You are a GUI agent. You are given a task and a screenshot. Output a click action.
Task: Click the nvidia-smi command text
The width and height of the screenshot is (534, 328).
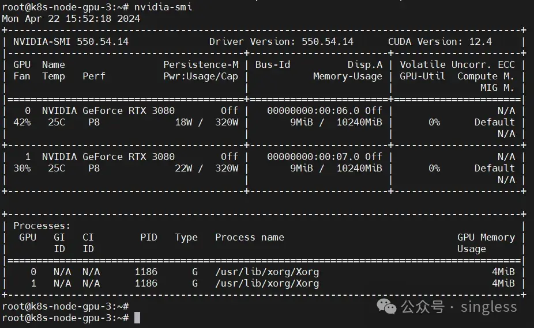tap(163, 7)
